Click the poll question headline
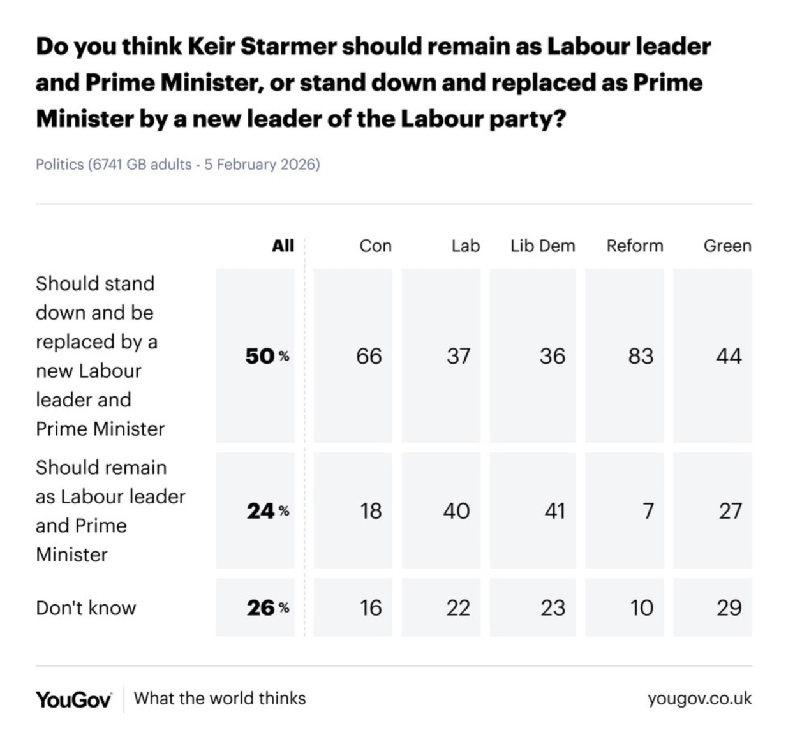The width and height of the screenshot is (802, 751). coord(373,82)
